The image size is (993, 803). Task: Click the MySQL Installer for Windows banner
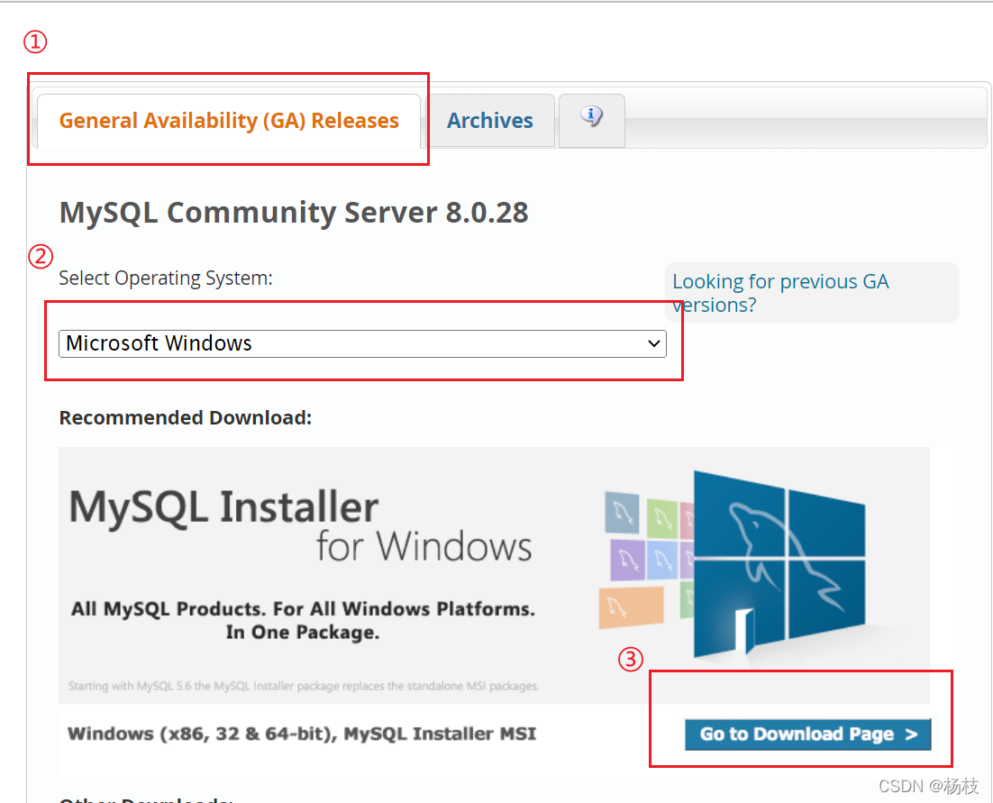click(x=494, y=575)
